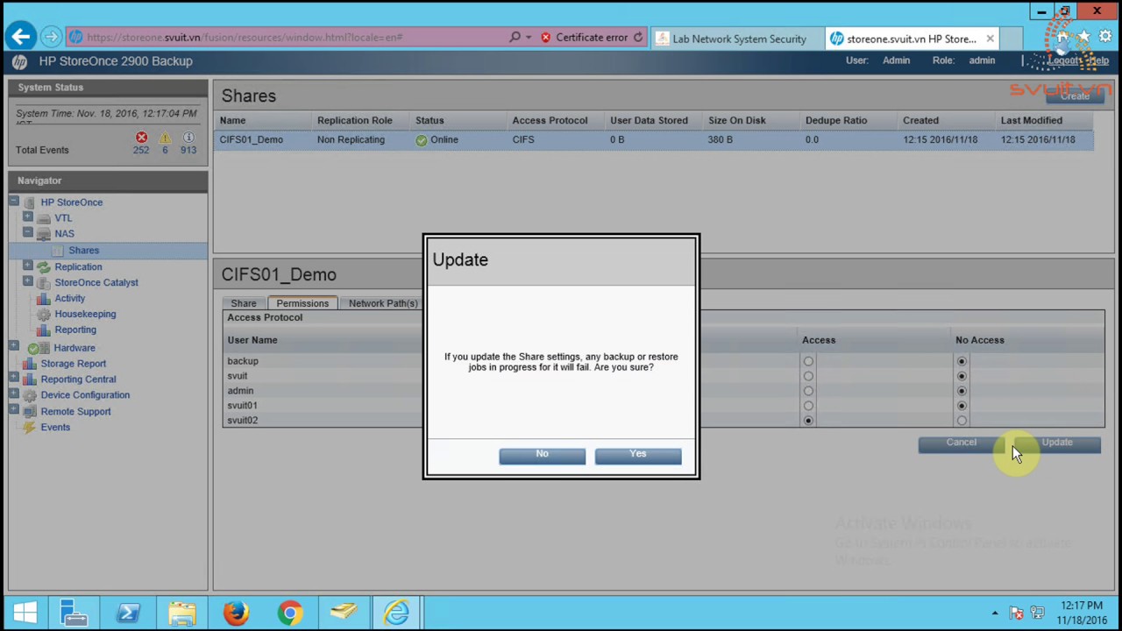Switch to Lab Network System Security browser tab
Image resolution: width=1122 pixels, height=631 pixels.
click(738, 39)
